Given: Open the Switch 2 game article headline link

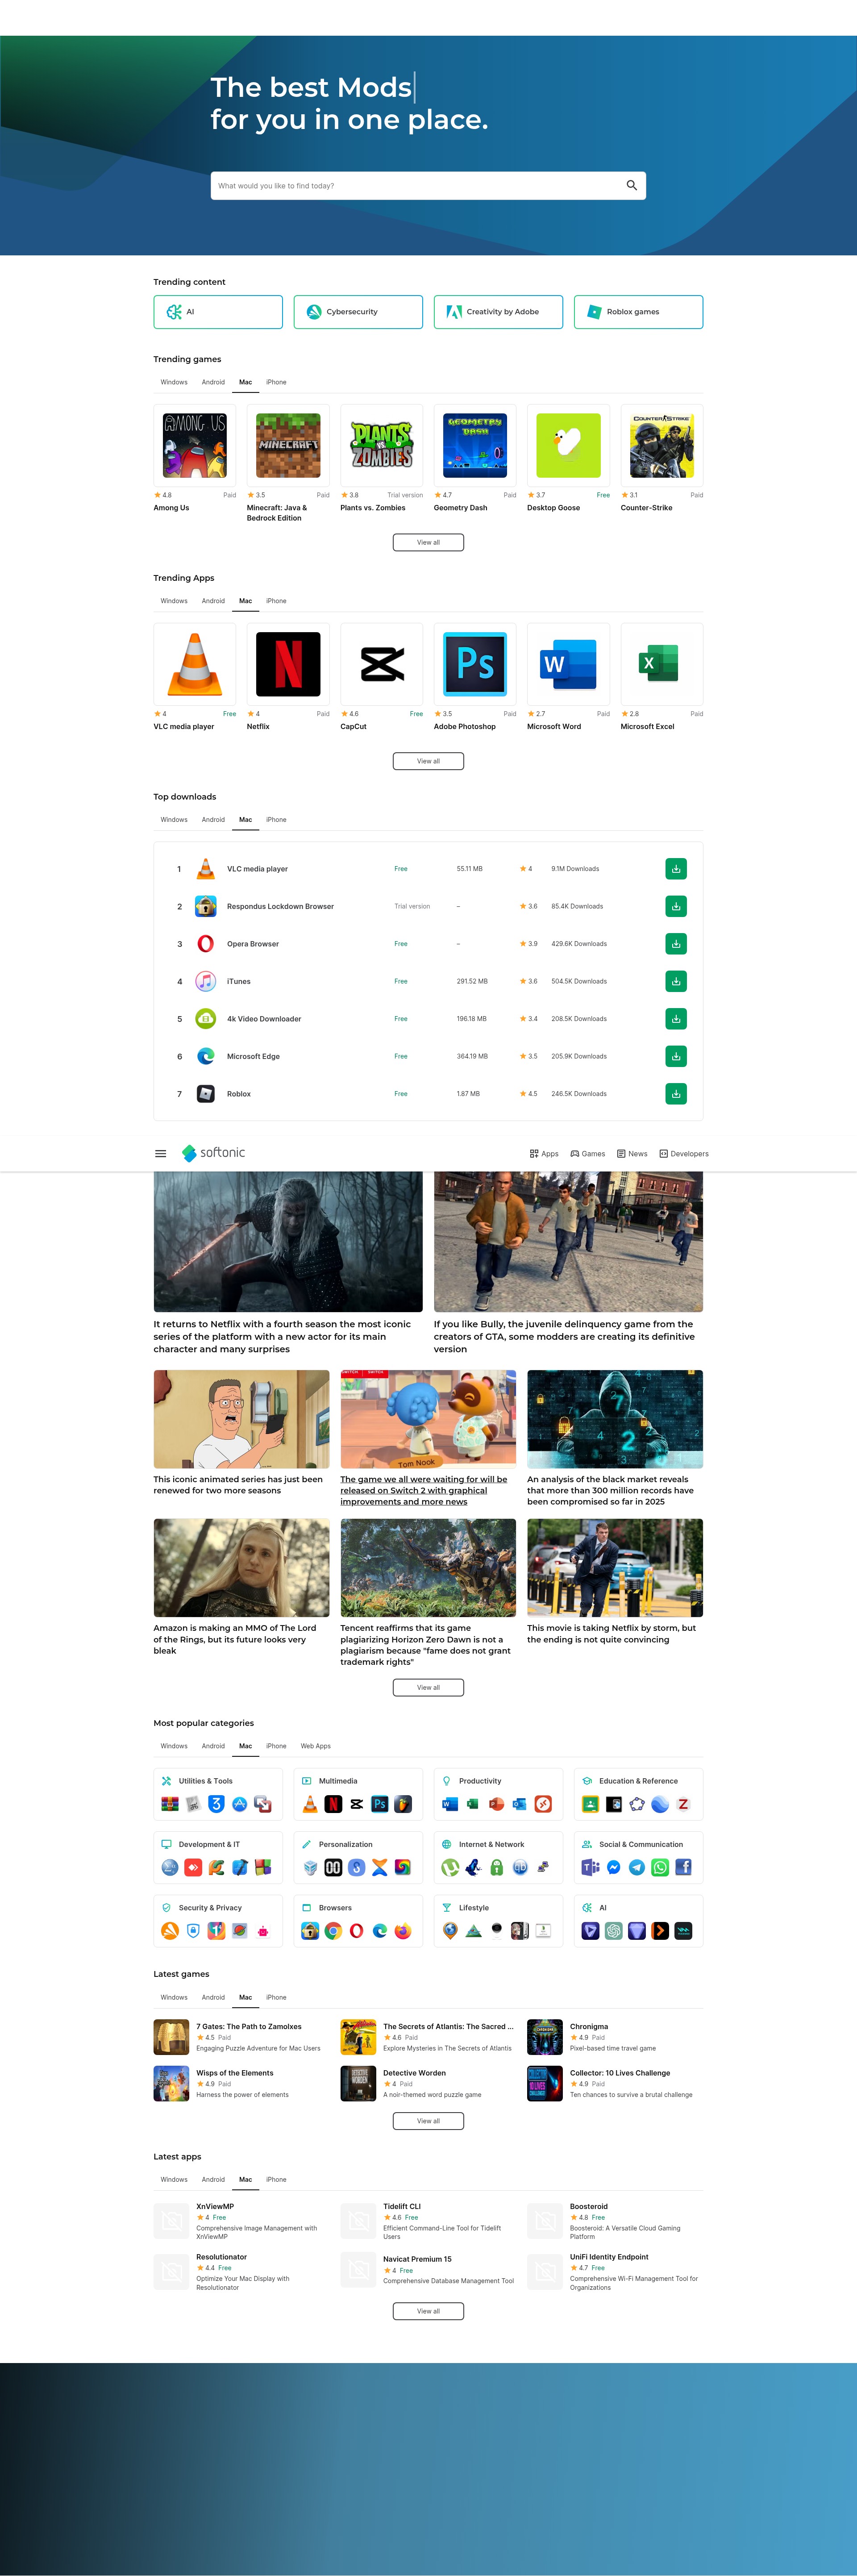Looking at the screenshot, I should coord(424,1490).
